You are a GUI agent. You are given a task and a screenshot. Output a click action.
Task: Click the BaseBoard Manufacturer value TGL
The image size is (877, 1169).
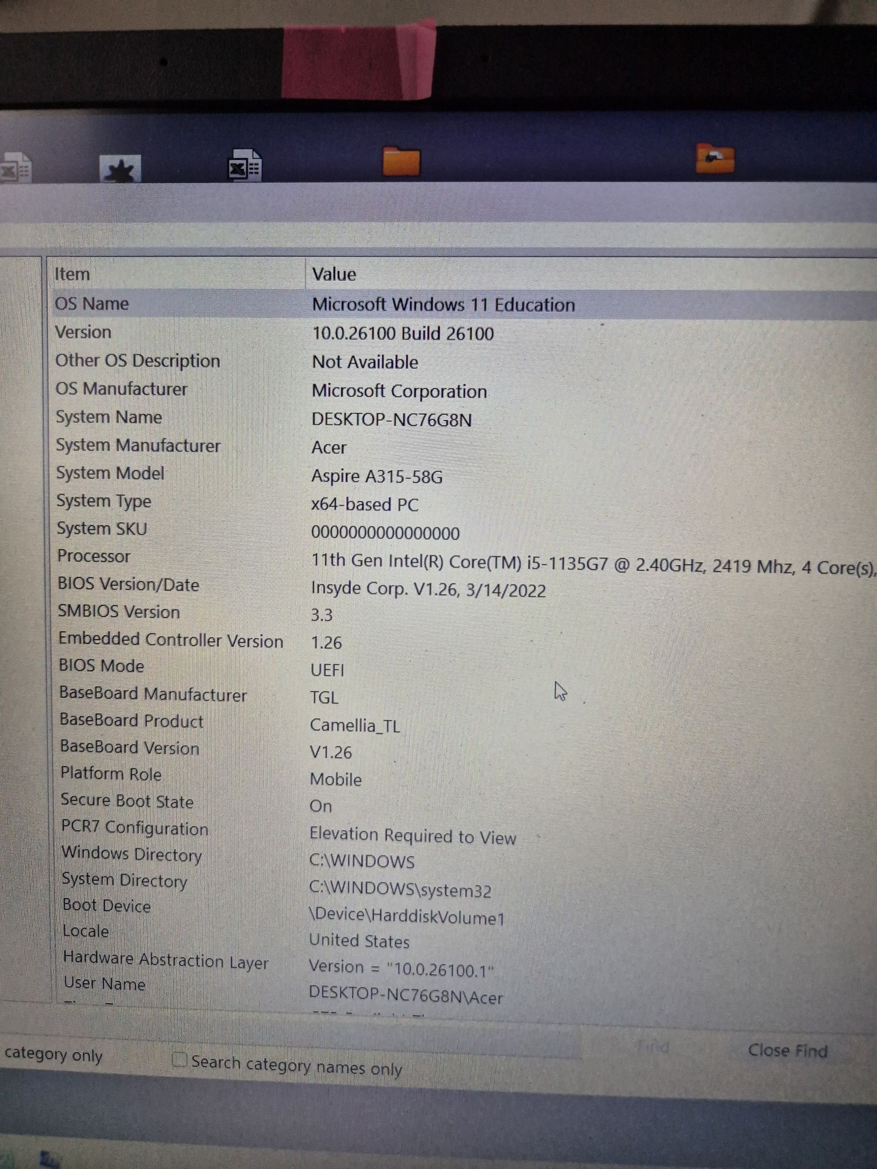click(x=324, y=697)
